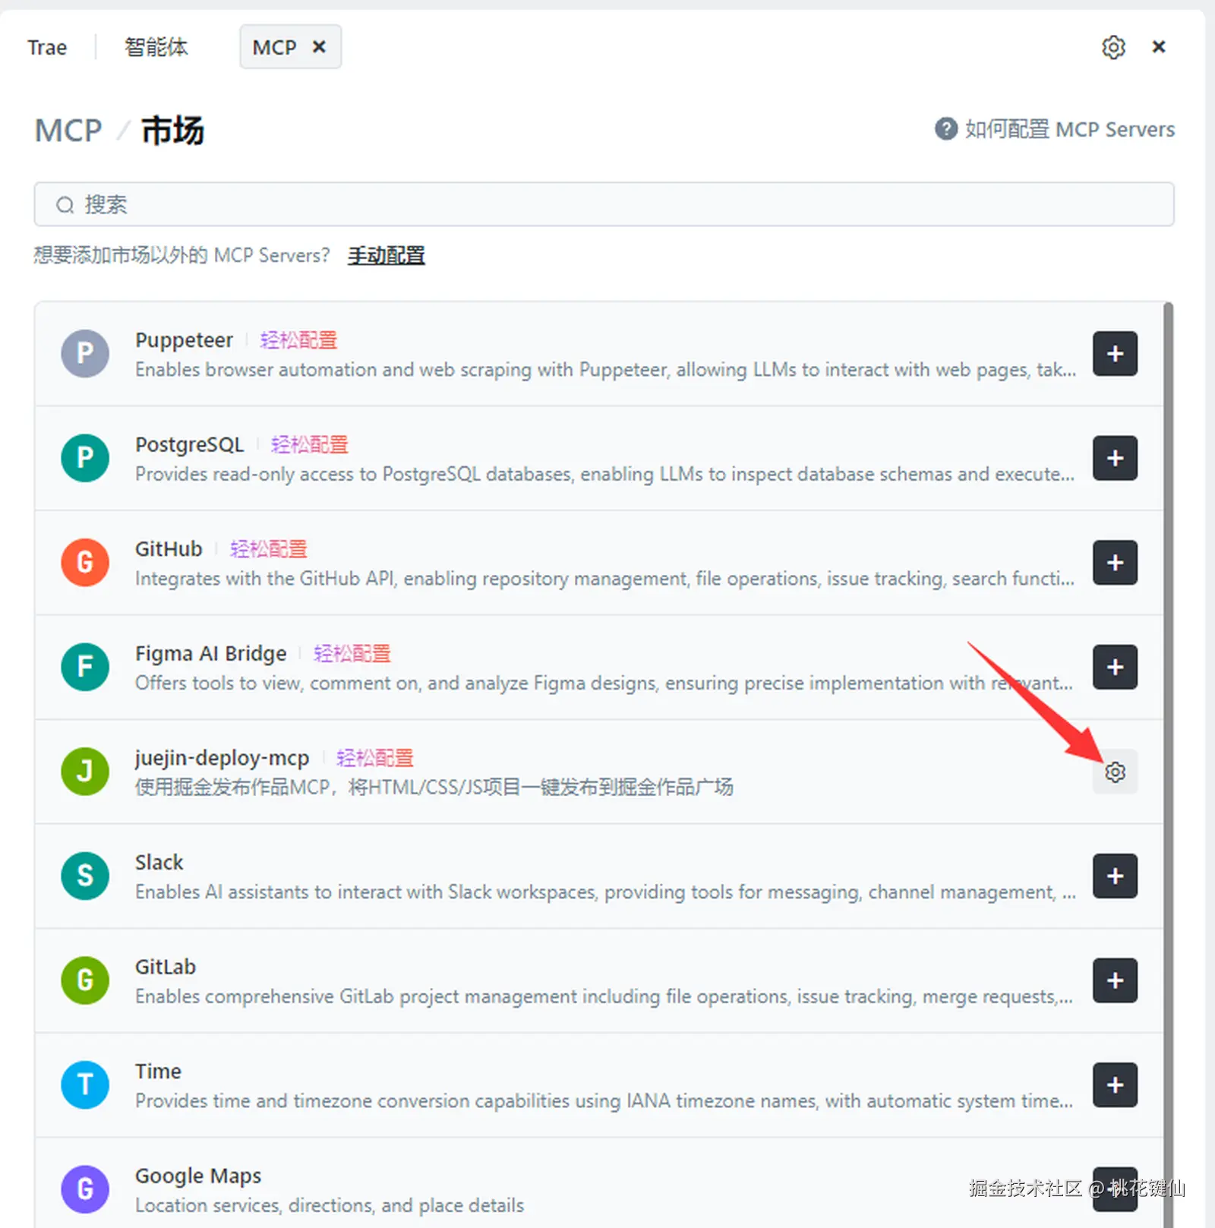
Task: Add the Figma AI Bridge server
Action: click(1115, 667)
